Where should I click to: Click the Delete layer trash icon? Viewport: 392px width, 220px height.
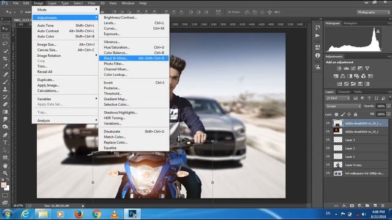click(x=382, y=205)
